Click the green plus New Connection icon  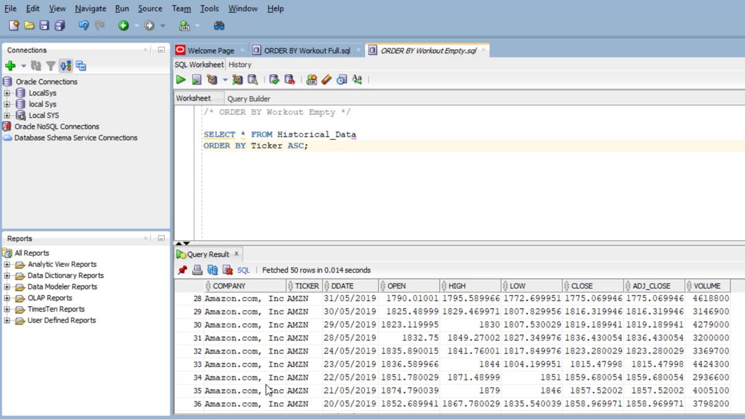pyautogui.click(x=10, y=66)
